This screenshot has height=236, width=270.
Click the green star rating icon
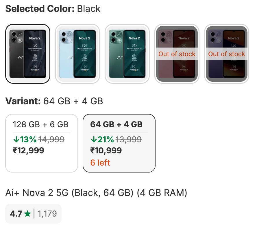pos(27,214)
